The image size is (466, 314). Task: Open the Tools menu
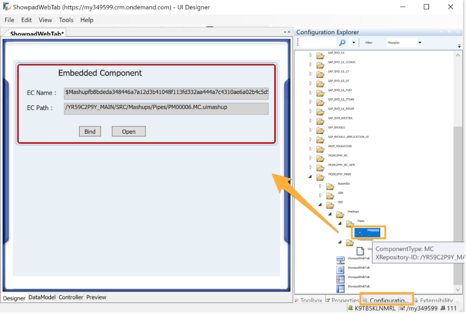pos(66,20)
